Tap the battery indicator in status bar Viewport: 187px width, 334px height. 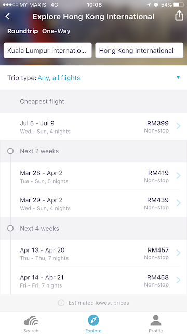[179, 5]
